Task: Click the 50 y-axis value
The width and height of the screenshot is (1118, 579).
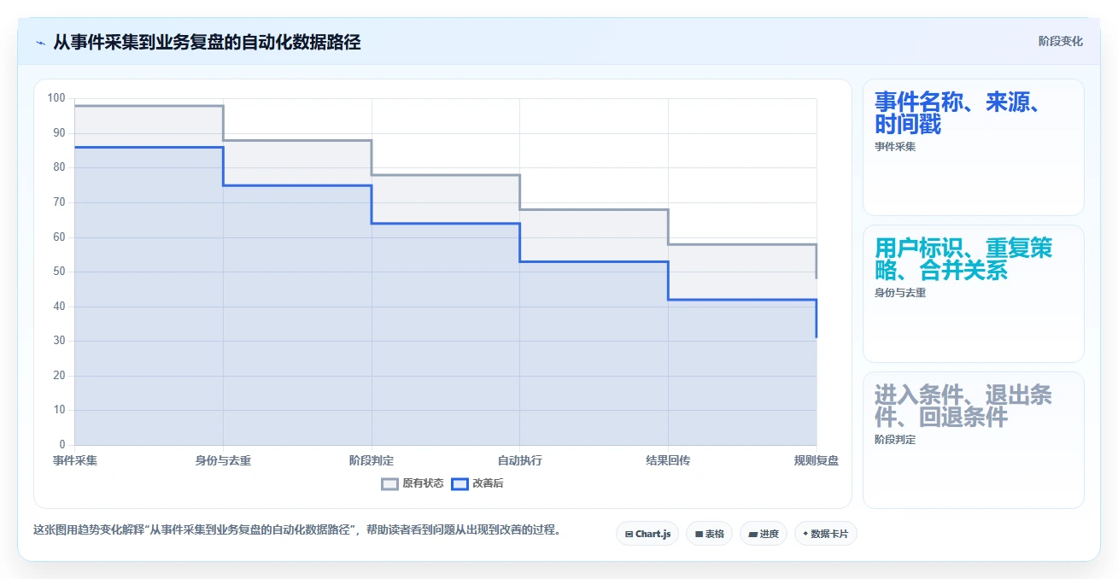Action: pos(59,272)
